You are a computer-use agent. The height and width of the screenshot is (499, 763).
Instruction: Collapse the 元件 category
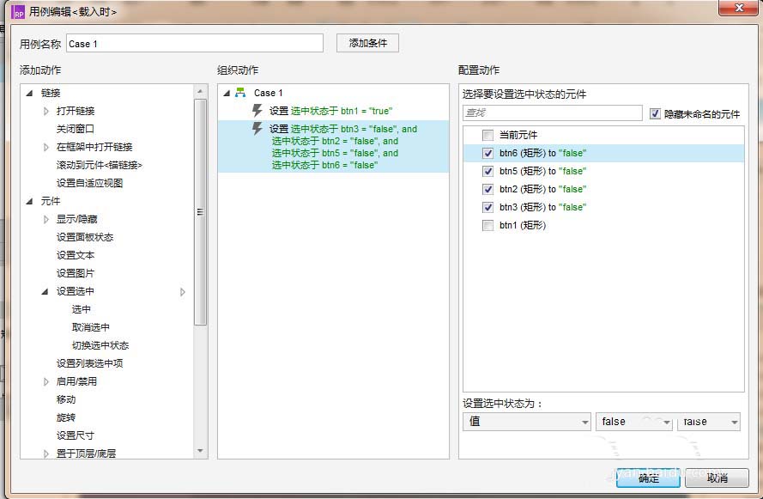pyautogui.click(x=30, y=201)
